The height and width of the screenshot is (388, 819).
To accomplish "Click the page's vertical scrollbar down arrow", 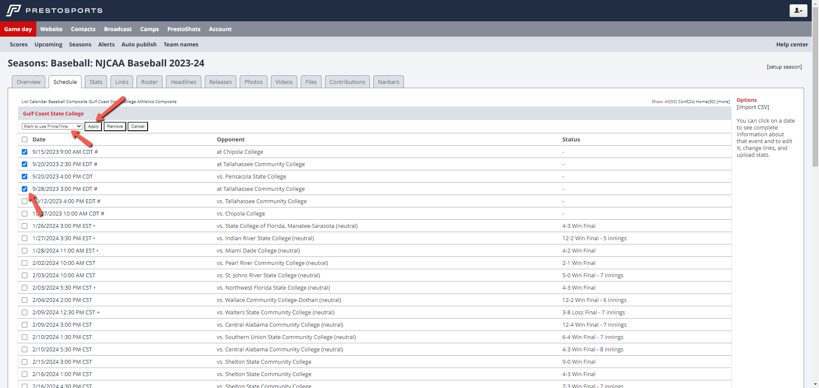I will click(815, 384).
